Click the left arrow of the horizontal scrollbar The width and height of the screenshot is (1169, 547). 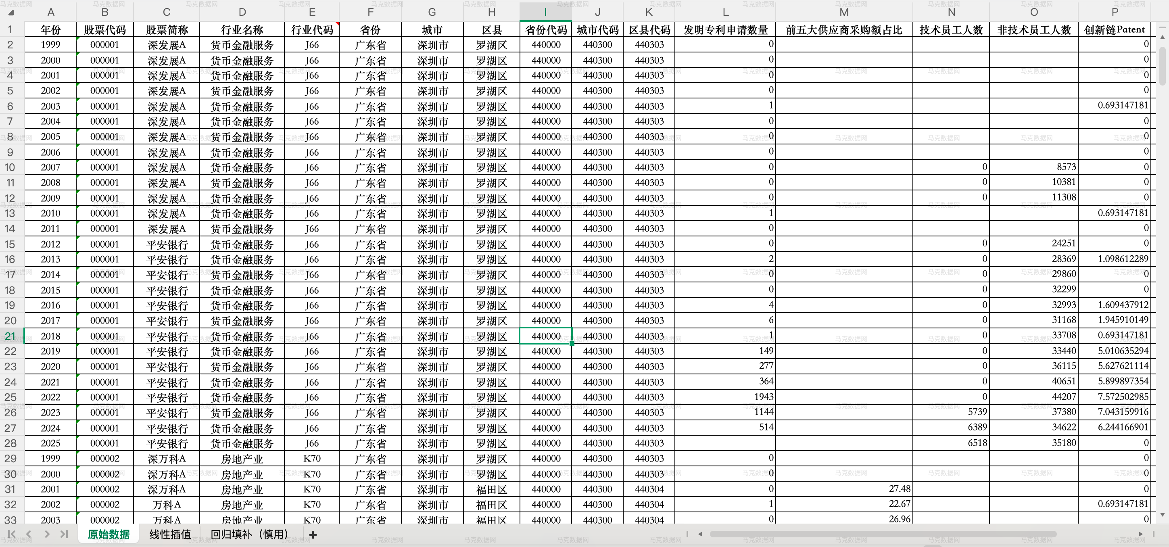(699, 534)
